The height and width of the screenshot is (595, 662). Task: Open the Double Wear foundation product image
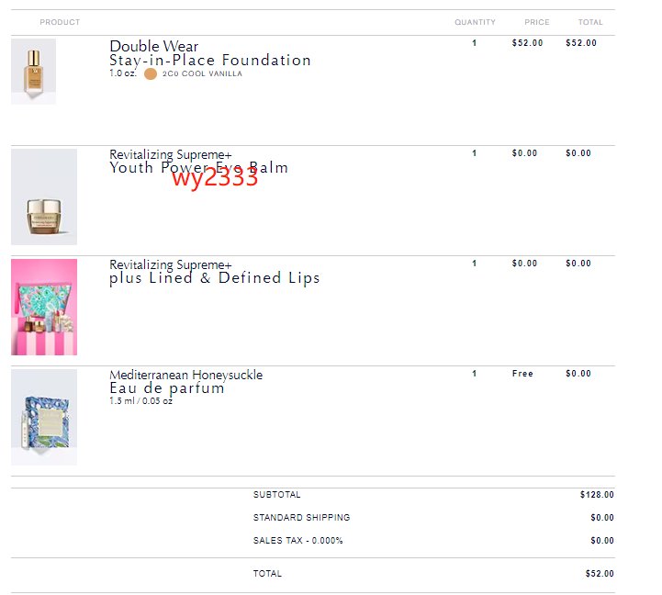coord(33,72)
